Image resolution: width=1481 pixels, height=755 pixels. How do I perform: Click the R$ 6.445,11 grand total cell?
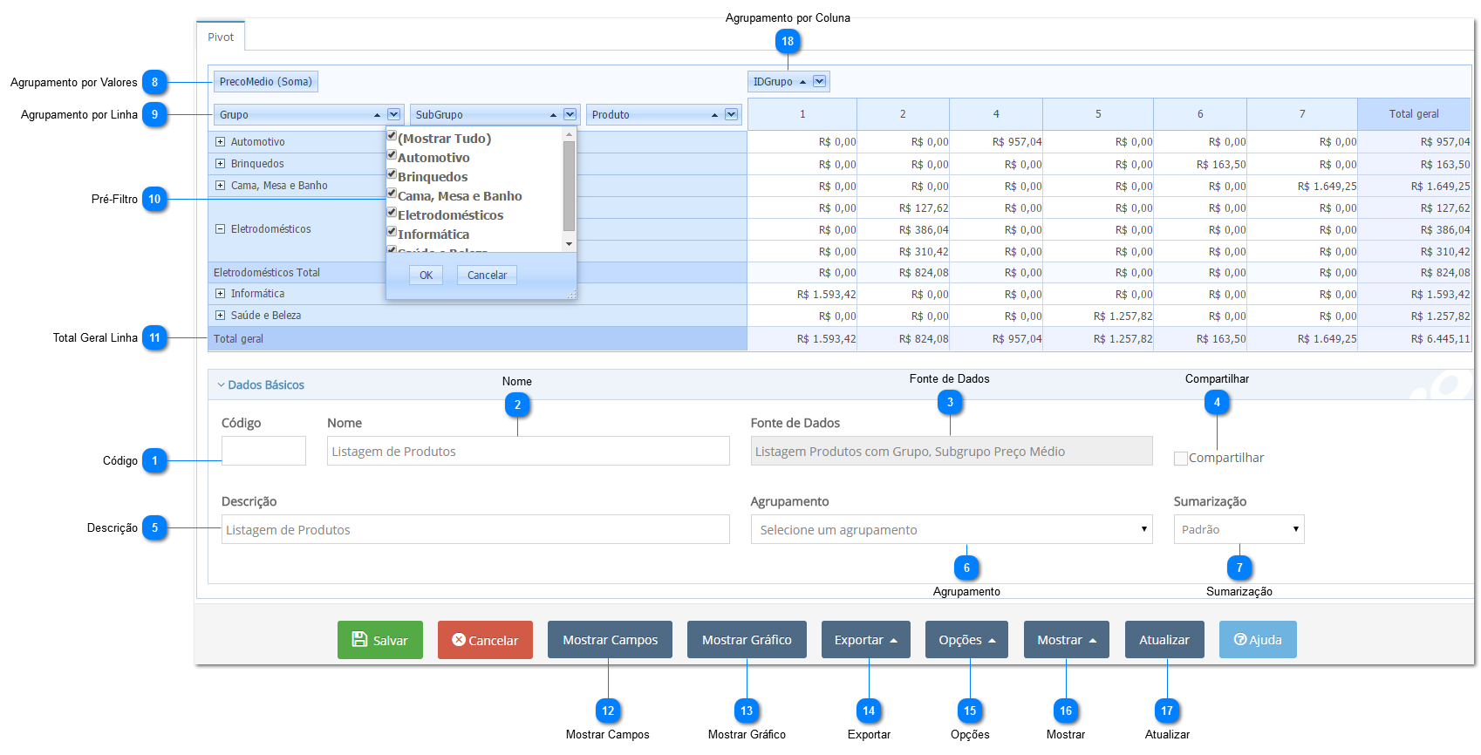(1415, 338)
